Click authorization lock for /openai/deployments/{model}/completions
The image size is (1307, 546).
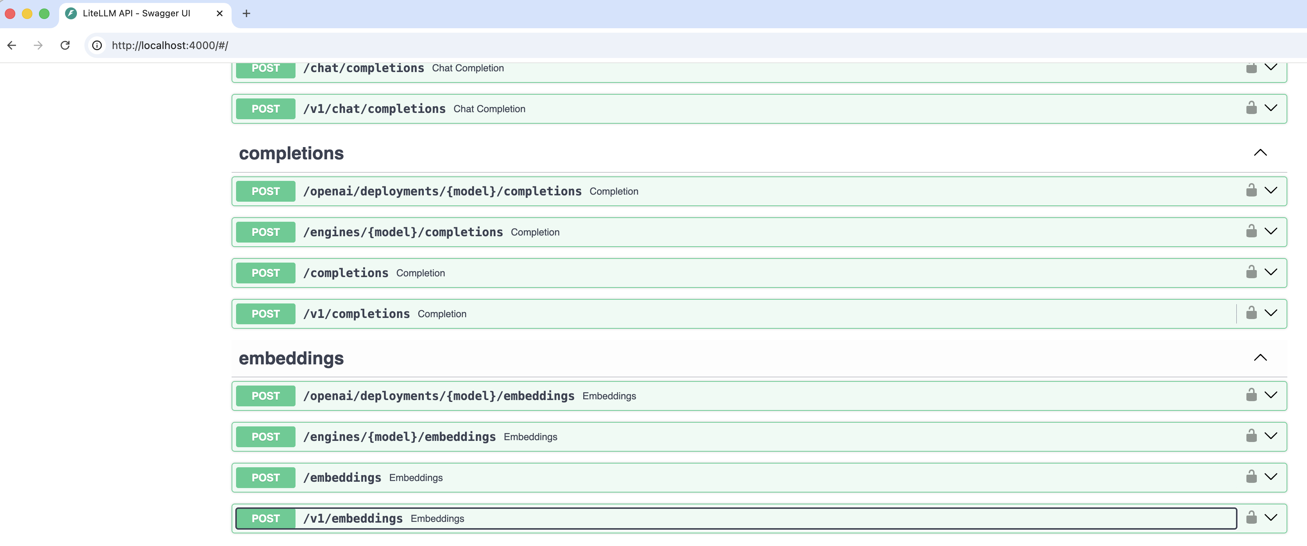click(x=1251, y=191)
